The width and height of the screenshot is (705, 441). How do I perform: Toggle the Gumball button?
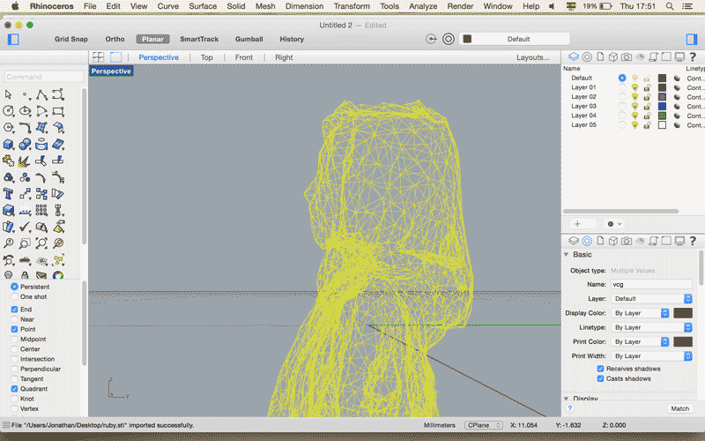249,39
